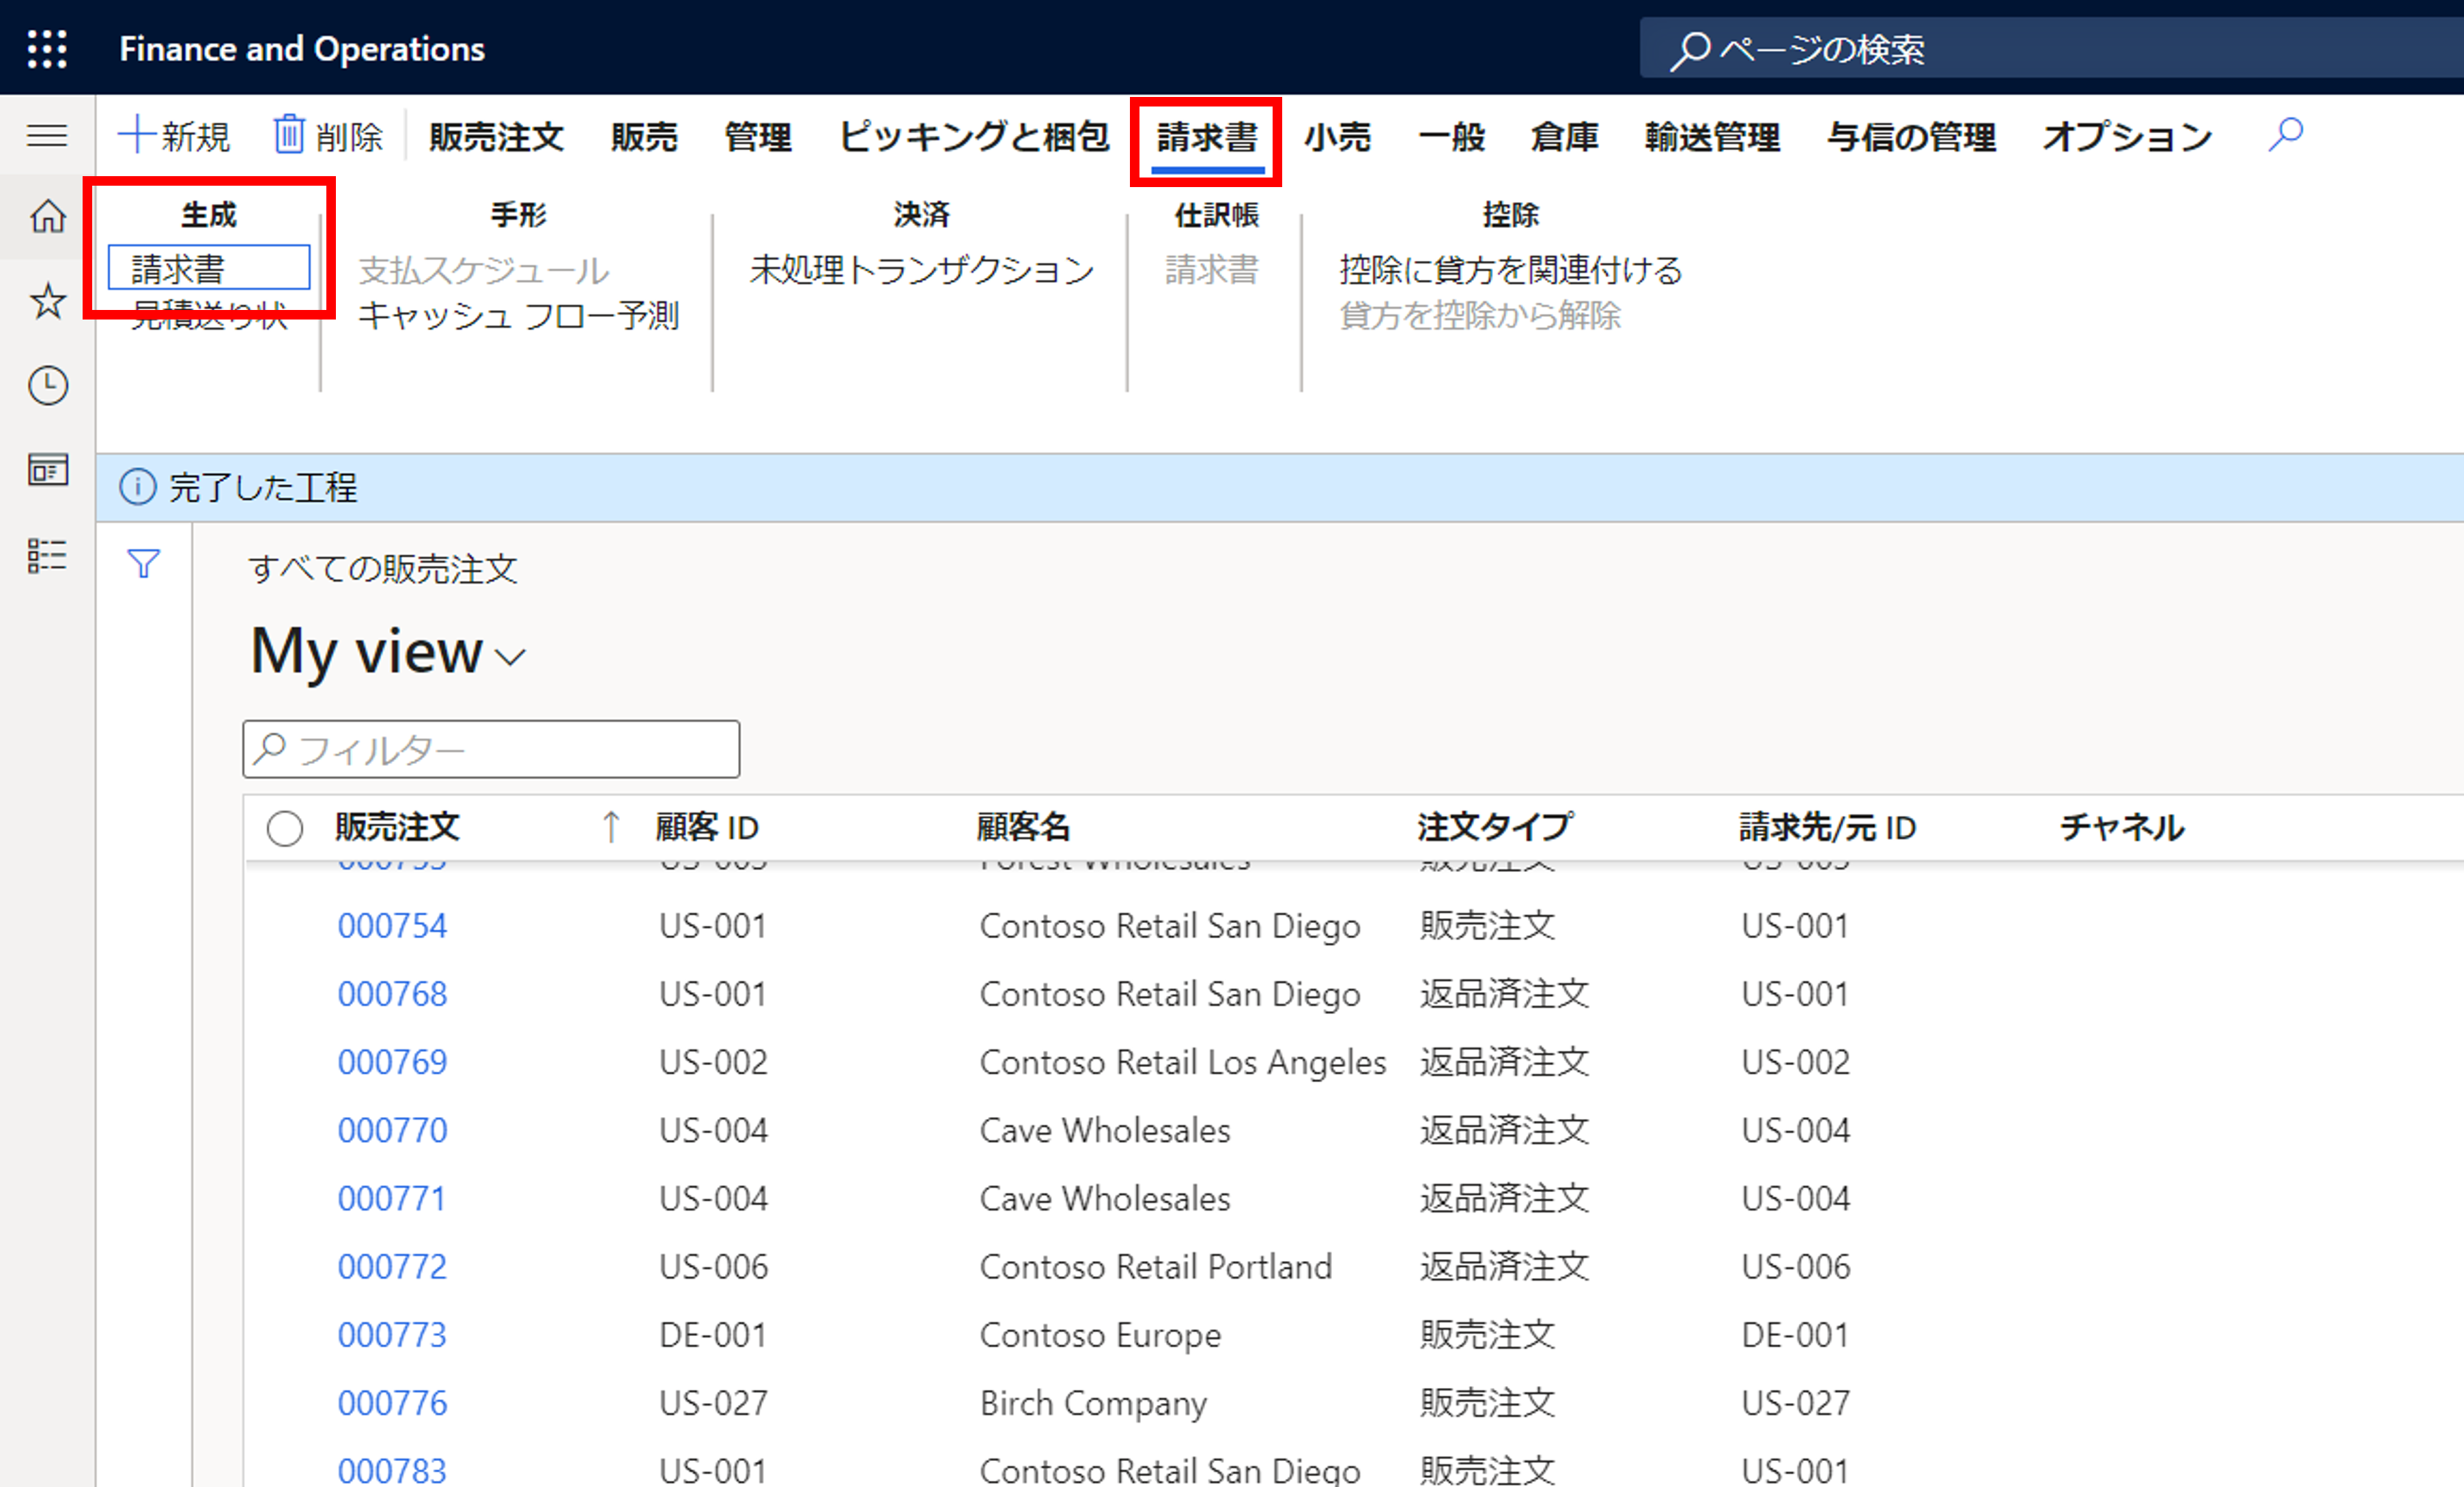Click customer ID DE-001 in 顧客 ID column
This screenshot has height=1487, width=2464.
pyautogui.click(x=712, y=1335)
